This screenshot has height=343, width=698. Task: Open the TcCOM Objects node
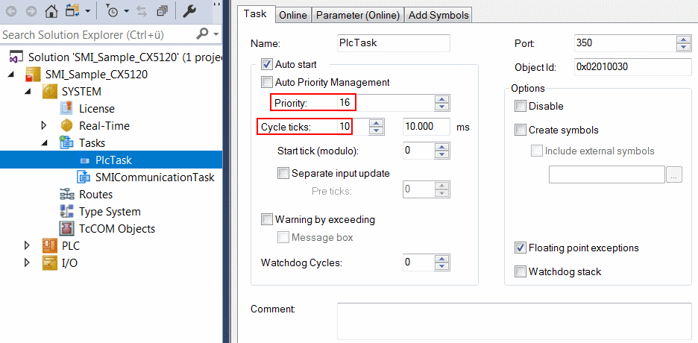coord(117,229)
